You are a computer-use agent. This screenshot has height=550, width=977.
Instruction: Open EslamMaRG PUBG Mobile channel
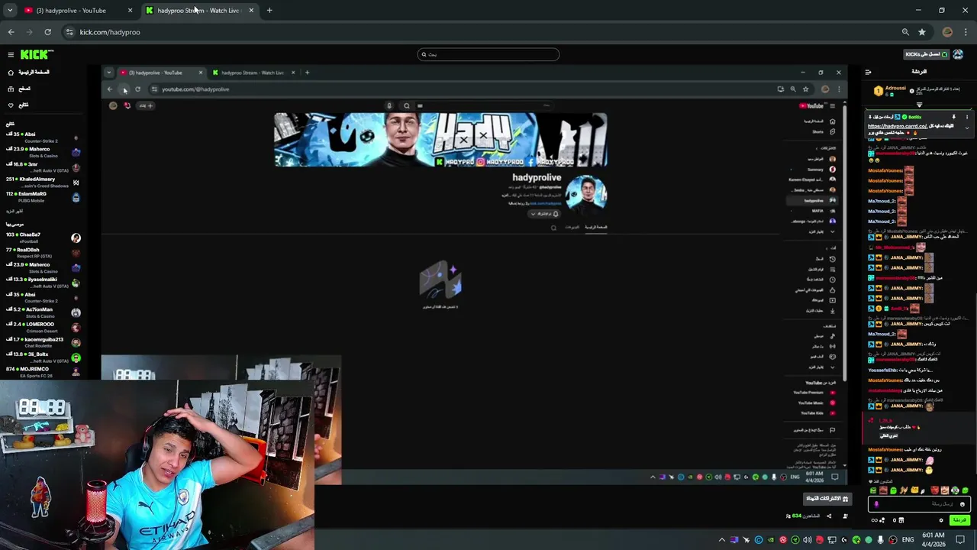point(42,197)
